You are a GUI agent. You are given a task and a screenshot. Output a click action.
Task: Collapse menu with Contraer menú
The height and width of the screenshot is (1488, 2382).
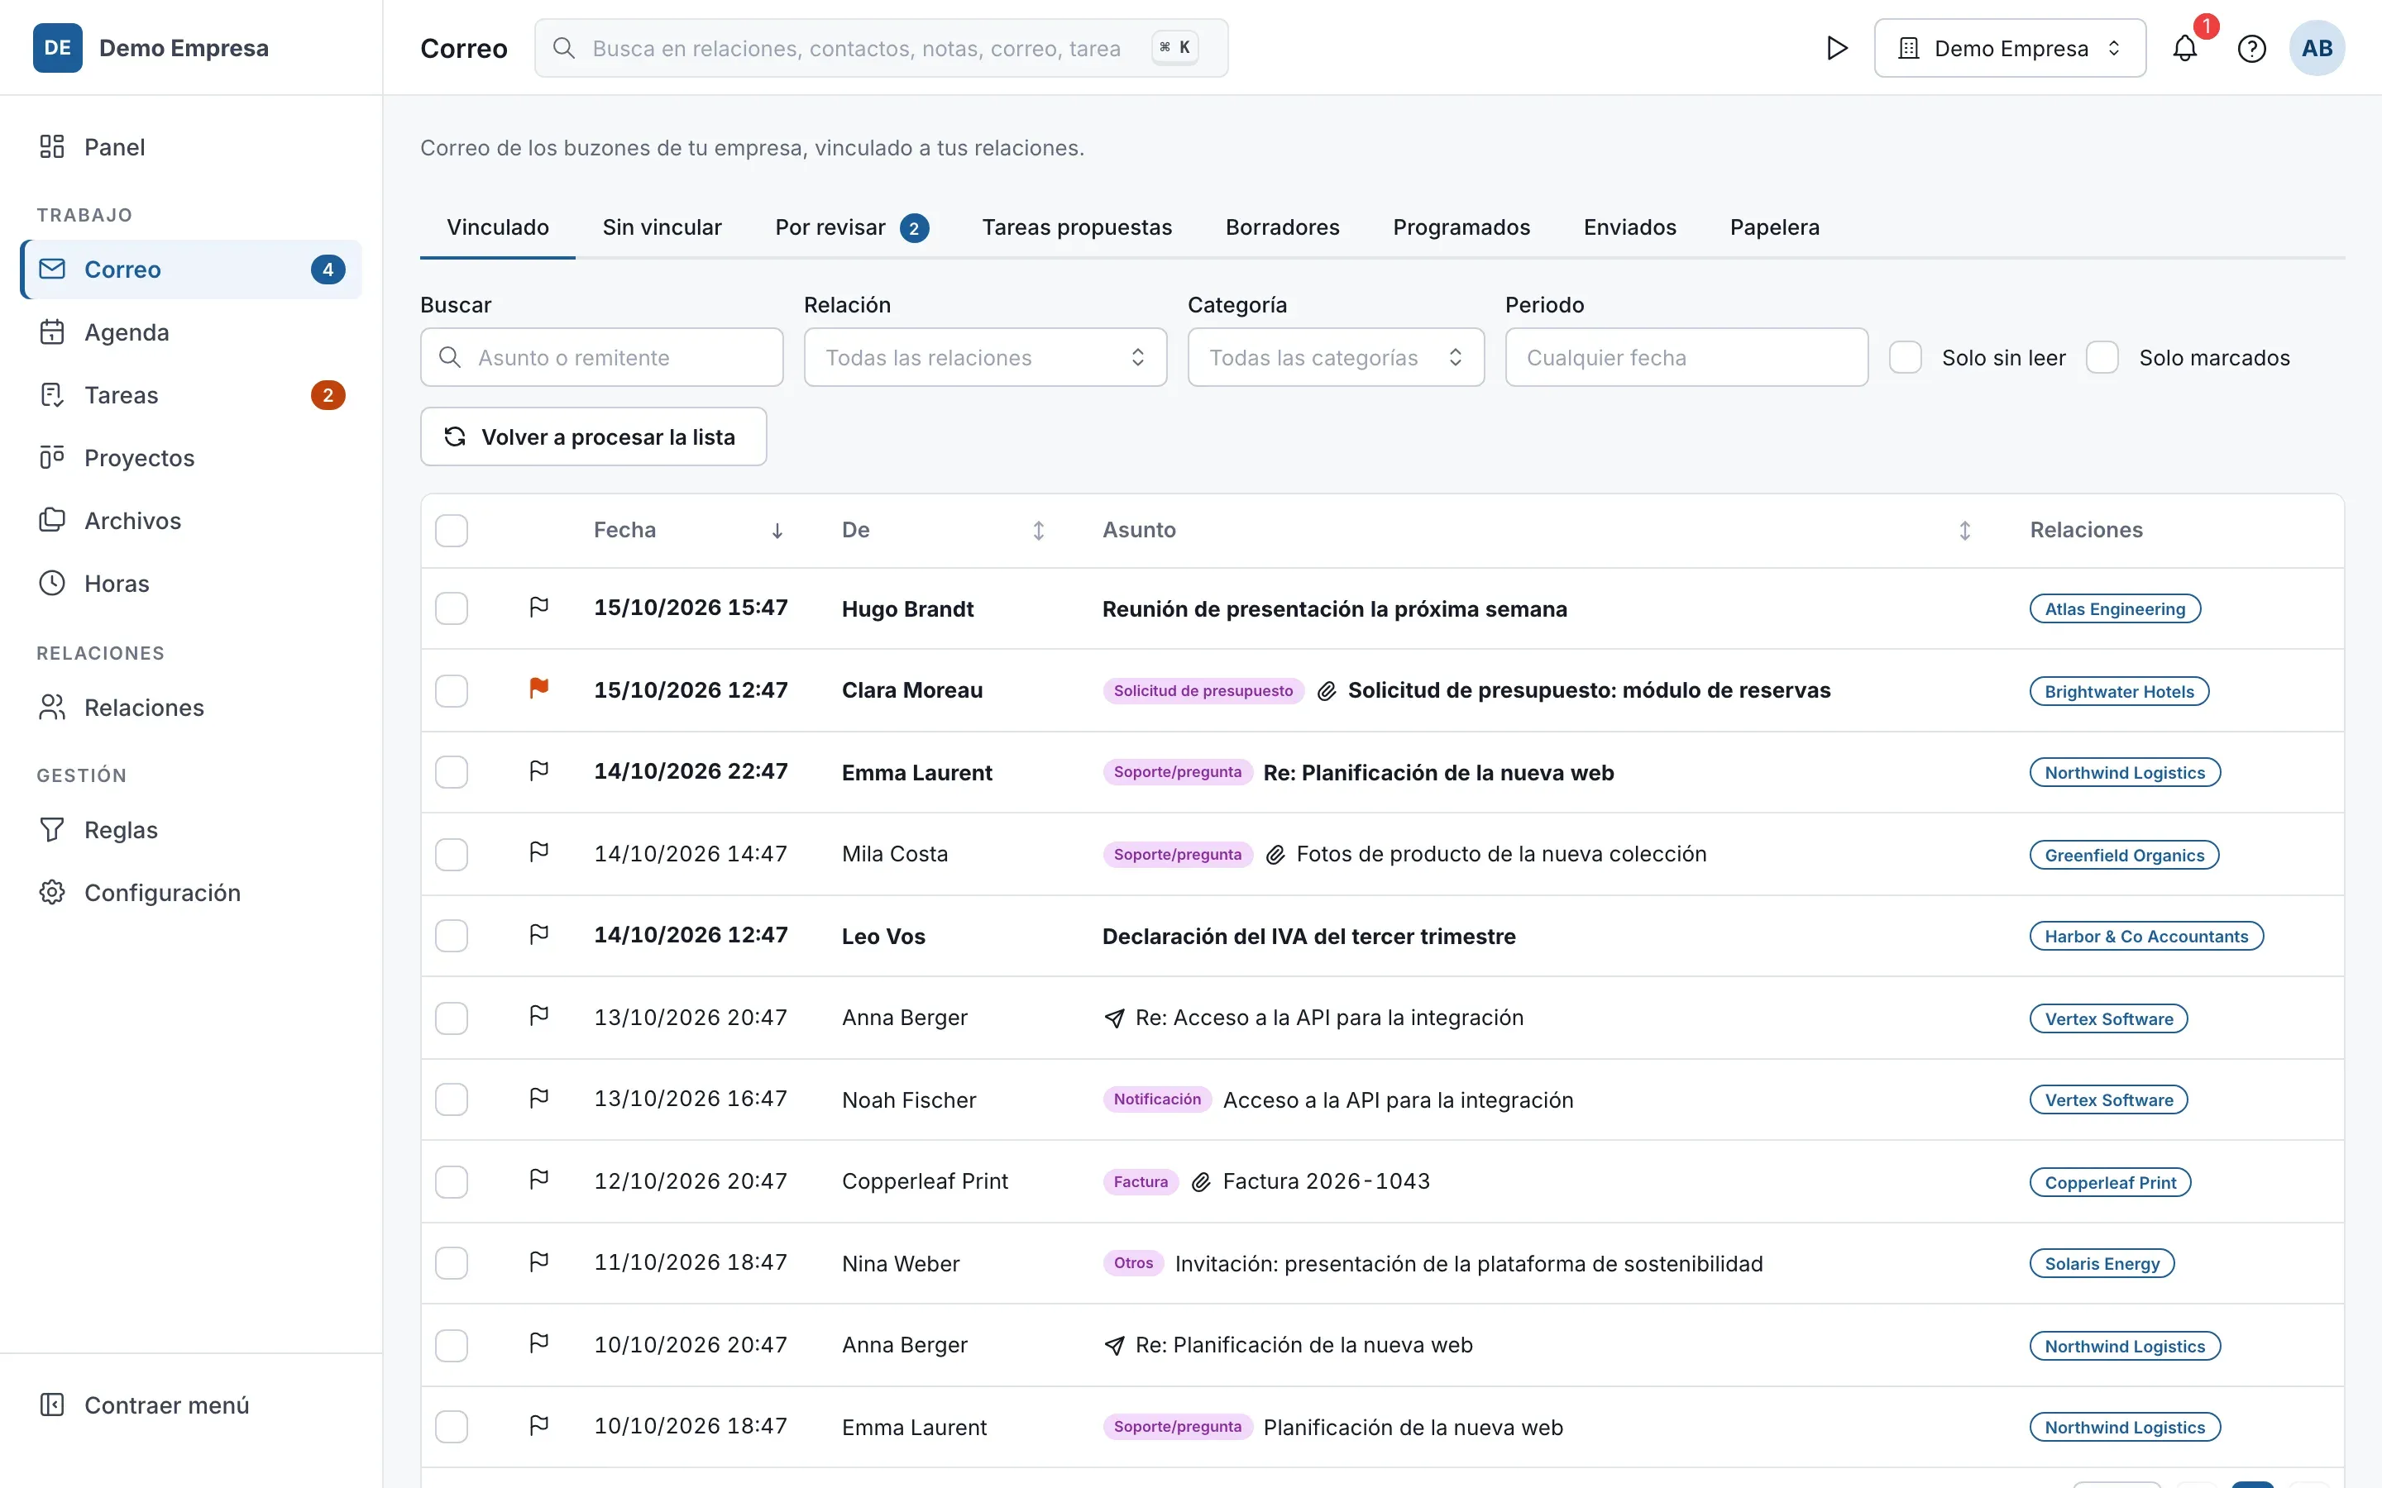pyautogui.click(x=191, y=1405)
